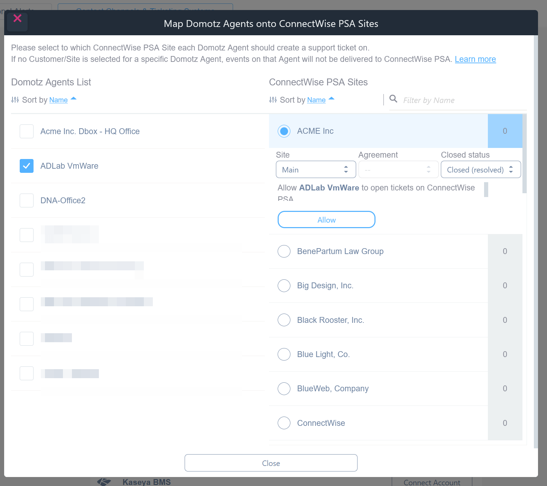Select the Black Rooster, Inc. radio button
This screenshot has height=486, width=547.
coord(284,320)
